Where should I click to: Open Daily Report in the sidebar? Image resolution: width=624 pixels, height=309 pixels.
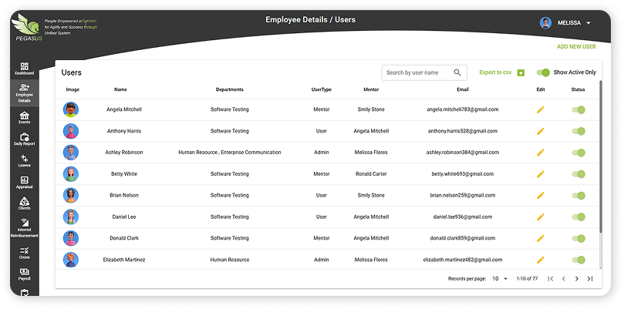click(x=24, y=139)
